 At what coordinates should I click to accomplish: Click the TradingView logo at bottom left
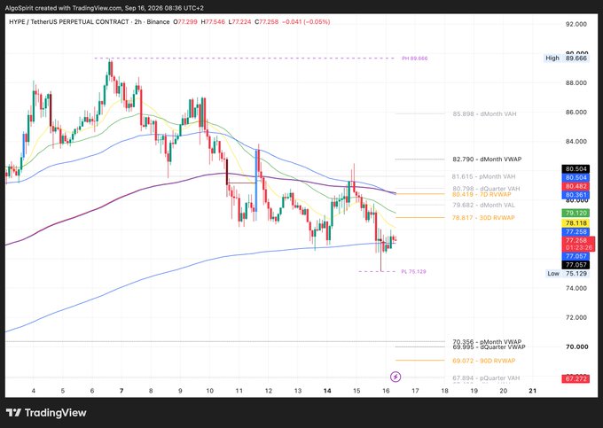point(46,413)
